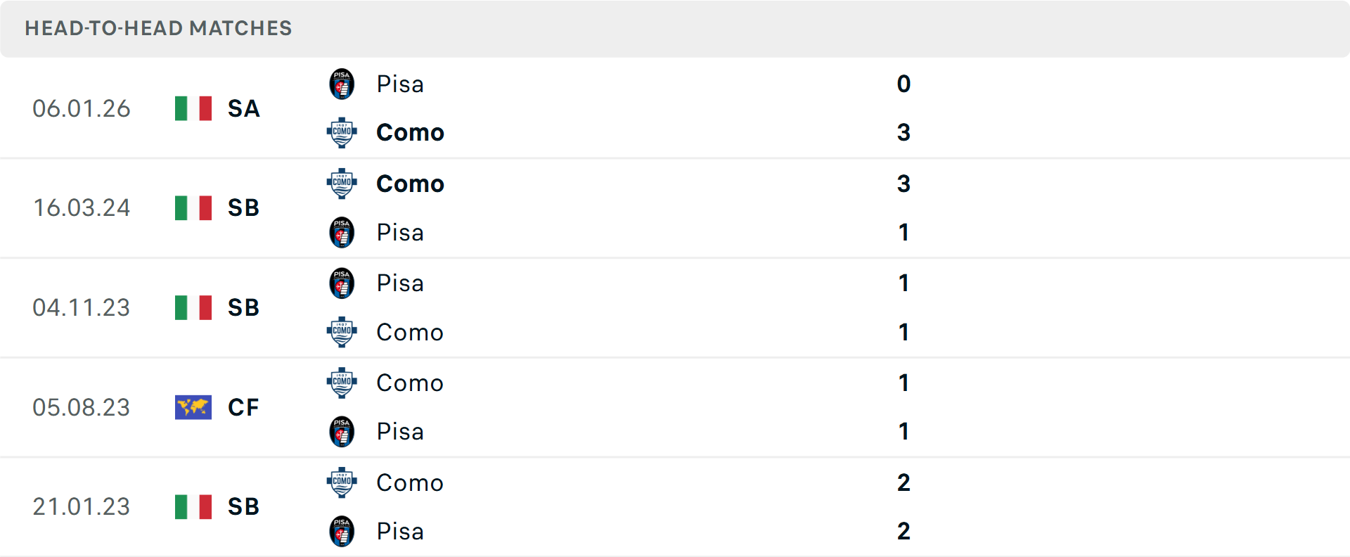Image resolution: width=1350 pixels, height=557 pixels.
Task: Open the SA league label
Action: point(244,109)
